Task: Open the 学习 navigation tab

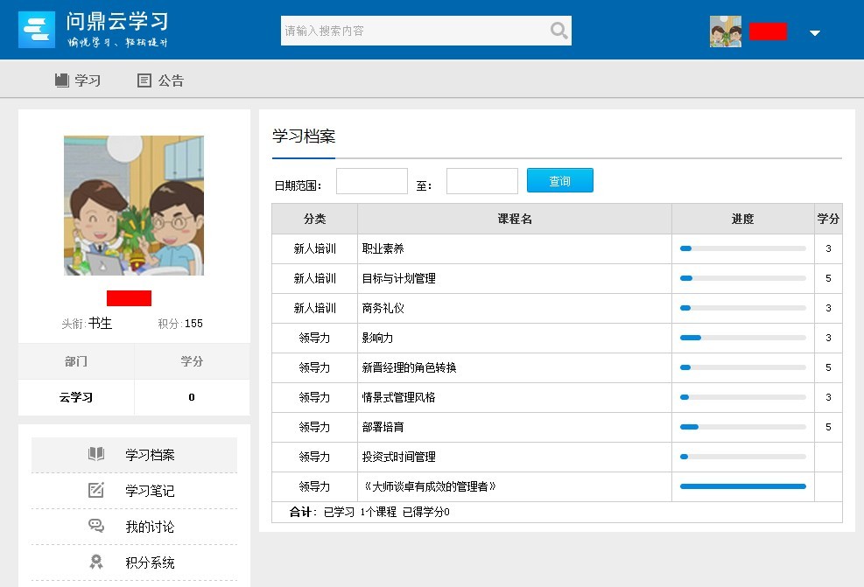Action: pos(88,80)
